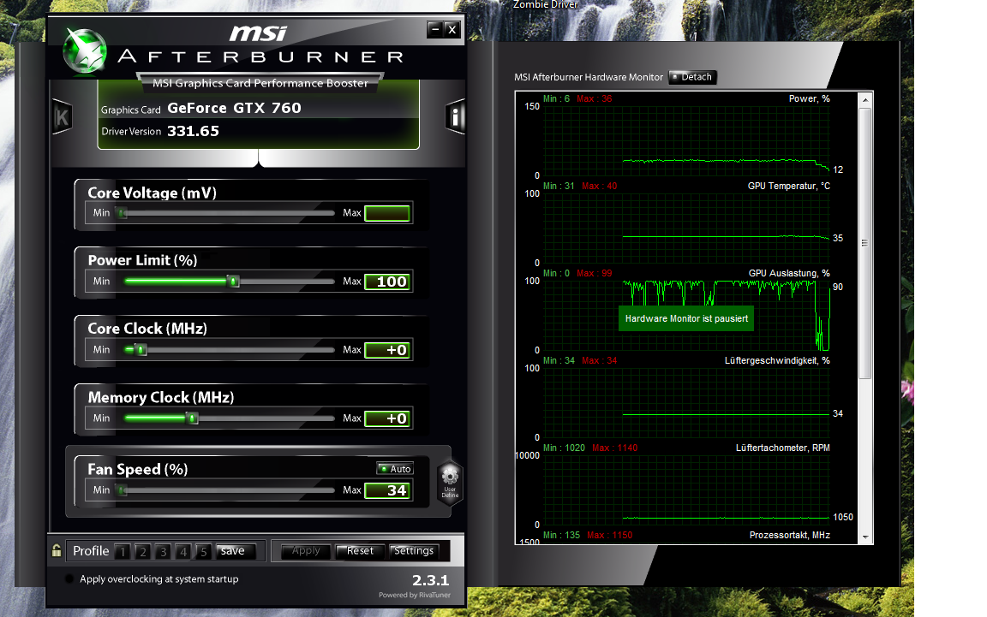The height and width of the screenshot is (617, 987).
Task: Click the Power graph 'Max : 36' reading
Action: (x=595, y=98)
